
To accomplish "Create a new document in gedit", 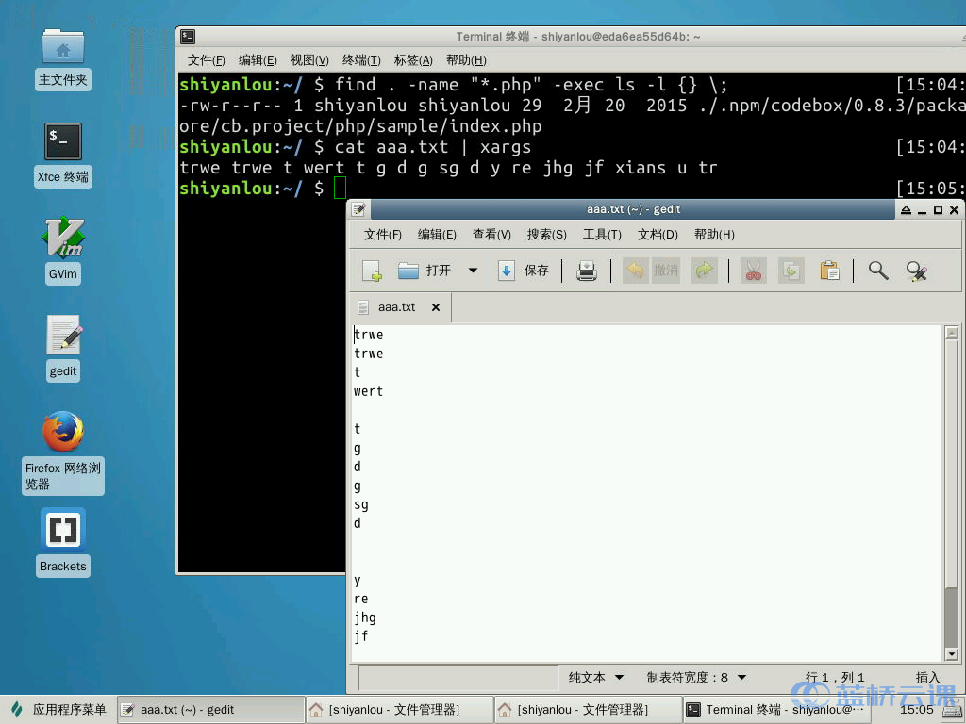I will (372, 271).
